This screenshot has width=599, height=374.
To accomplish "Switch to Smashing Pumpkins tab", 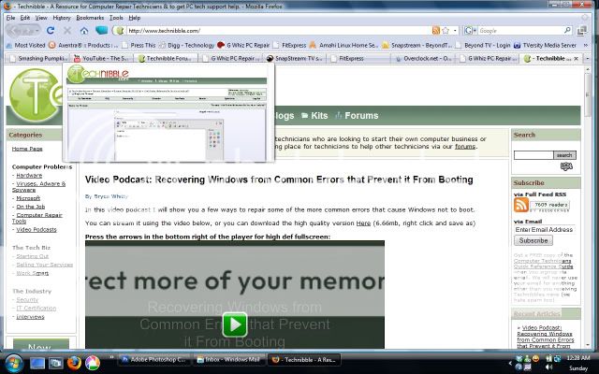I will [x=38, y=58].
